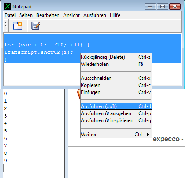This screenshot has width=185, height=178.
Task: Select Kopieren in context menu
Action: point(116,85)
